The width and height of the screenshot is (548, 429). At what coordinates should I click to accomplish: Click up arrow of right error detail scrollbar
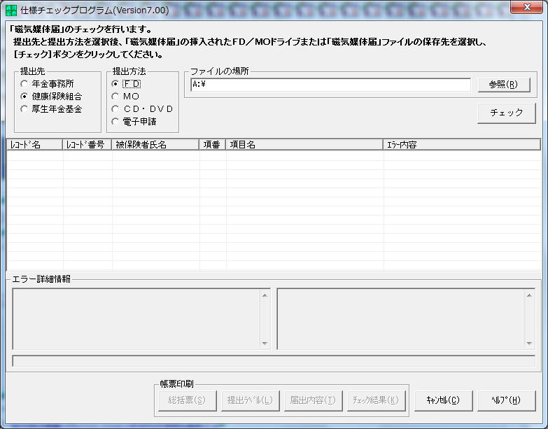(529, 295)
